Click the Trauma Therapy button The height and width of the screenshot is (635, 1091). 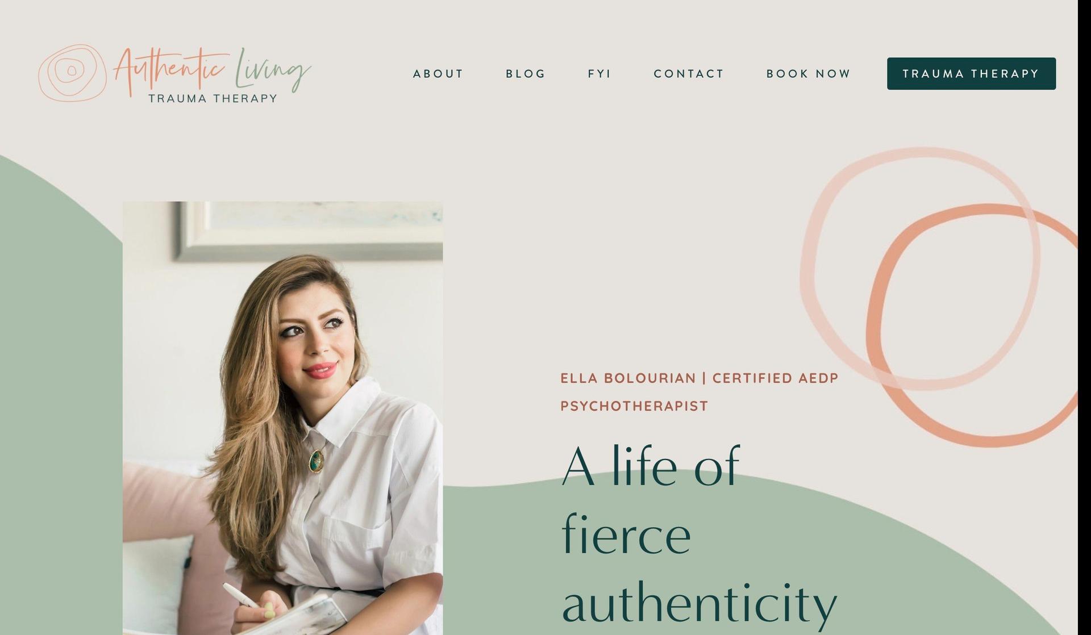tap(971, 73)
